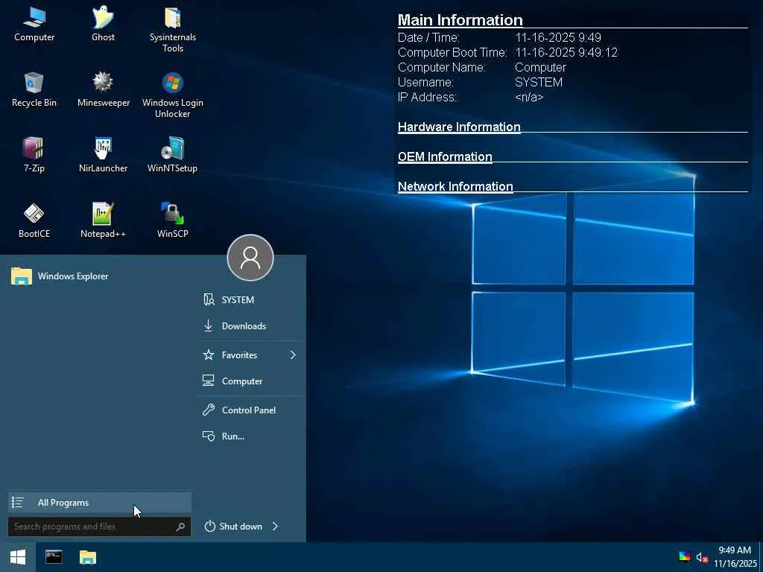Launch Notepad++ from the desktop
This screenshot has height=572, width=763.
[x=103, y=220]
